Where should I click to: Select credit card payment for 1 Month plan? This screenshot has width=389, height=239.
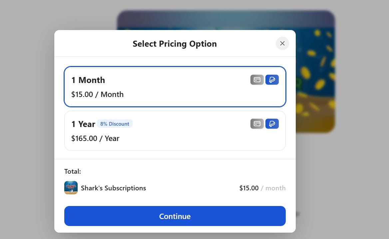tap(257, 80)
